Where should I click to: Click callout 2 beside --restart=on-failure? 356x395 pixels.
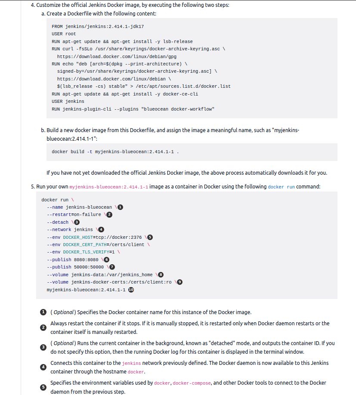pos(109,214)
